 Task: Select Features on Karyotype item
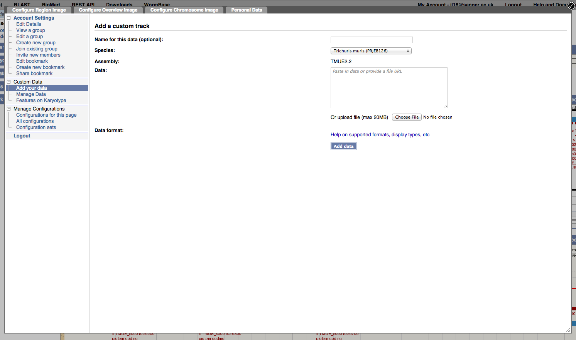[x=41, y=100]
